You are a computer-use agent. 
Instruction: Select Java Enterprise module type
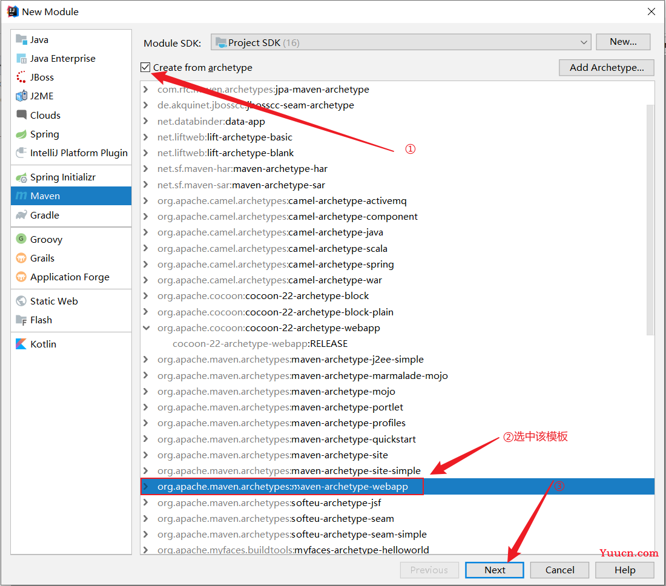71,58
